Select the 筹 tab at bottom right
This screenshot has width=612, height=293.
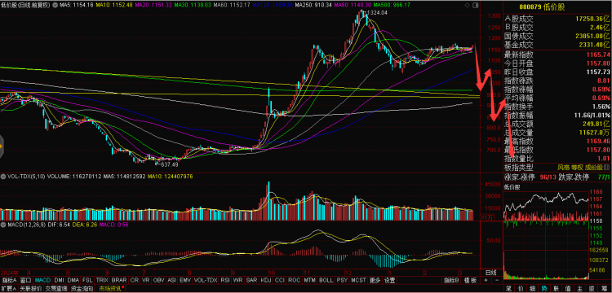604,289
